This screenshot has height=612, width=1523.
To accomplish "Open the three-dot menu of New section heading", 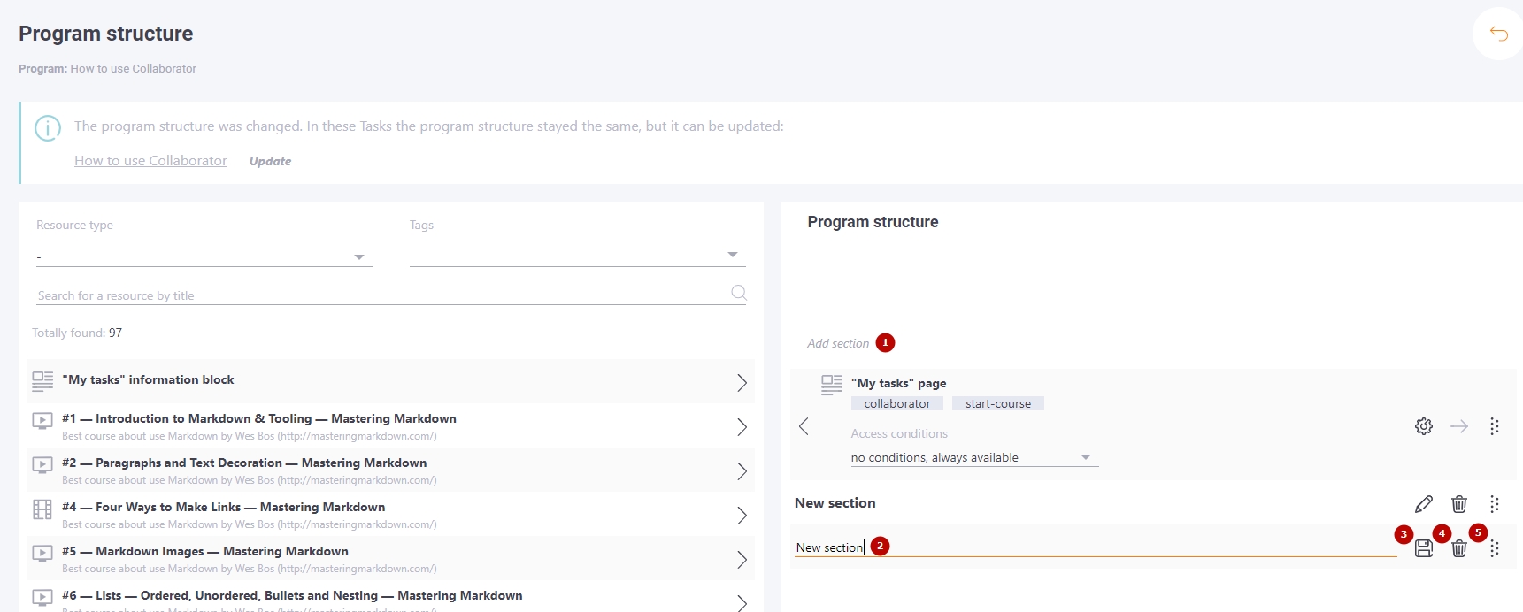I will pos(1495,504).
